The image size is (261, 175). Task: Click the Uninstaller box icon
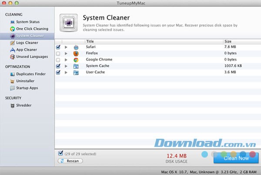(12, 81)
